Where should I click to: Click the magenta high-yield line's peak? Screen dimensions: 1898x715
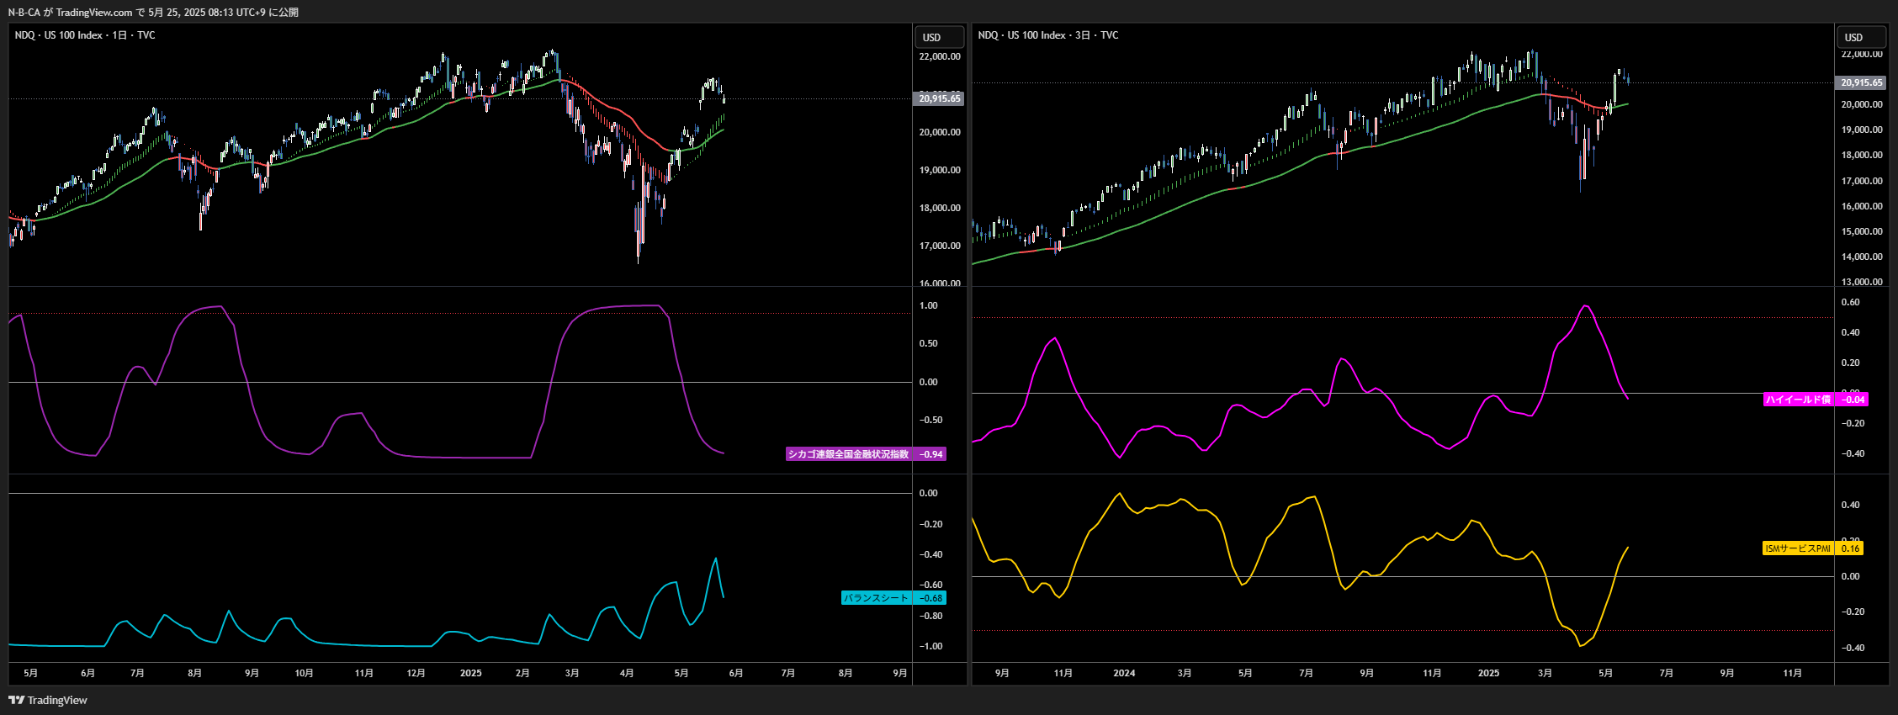1585,306
